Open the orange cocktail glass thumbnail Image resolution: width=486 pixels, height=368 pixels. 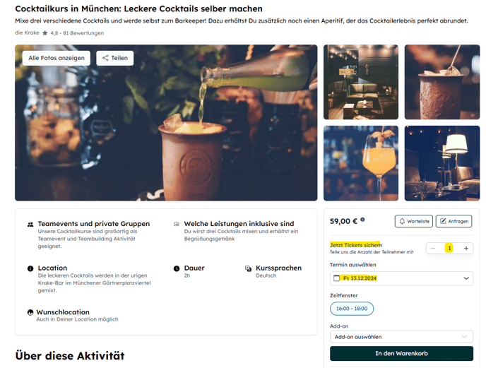361,163
